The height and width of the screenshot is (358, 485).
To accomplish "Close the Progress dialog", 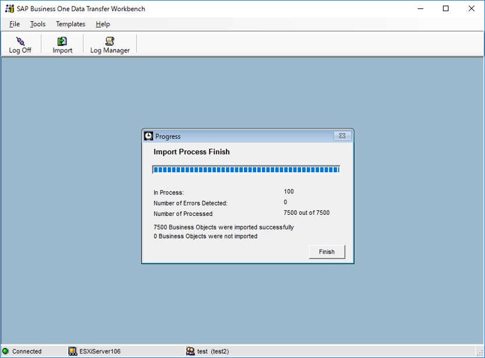I will coord(342,136).
